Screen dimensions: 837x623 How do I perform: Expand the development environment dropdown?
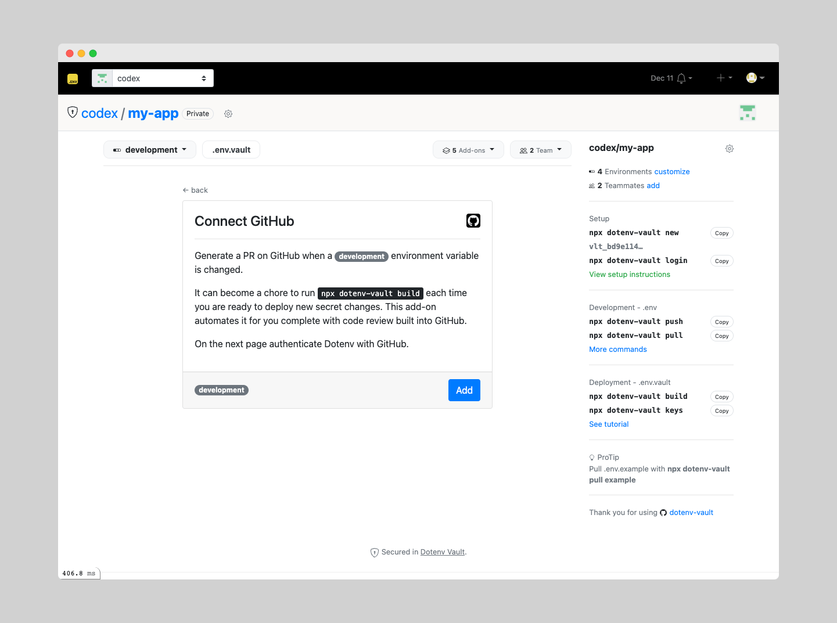[x=150, y=150]
